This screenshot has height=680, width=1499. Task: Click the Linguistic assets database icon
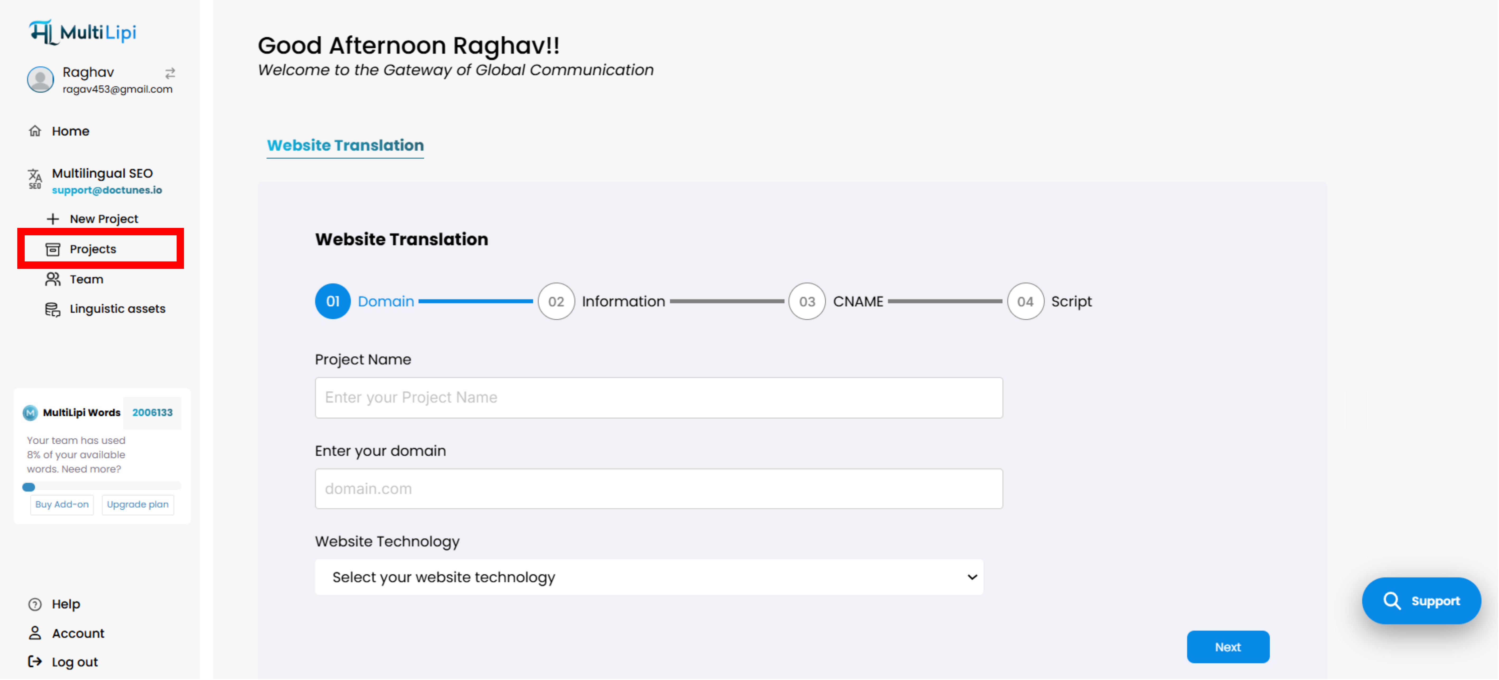click(53, 309)
